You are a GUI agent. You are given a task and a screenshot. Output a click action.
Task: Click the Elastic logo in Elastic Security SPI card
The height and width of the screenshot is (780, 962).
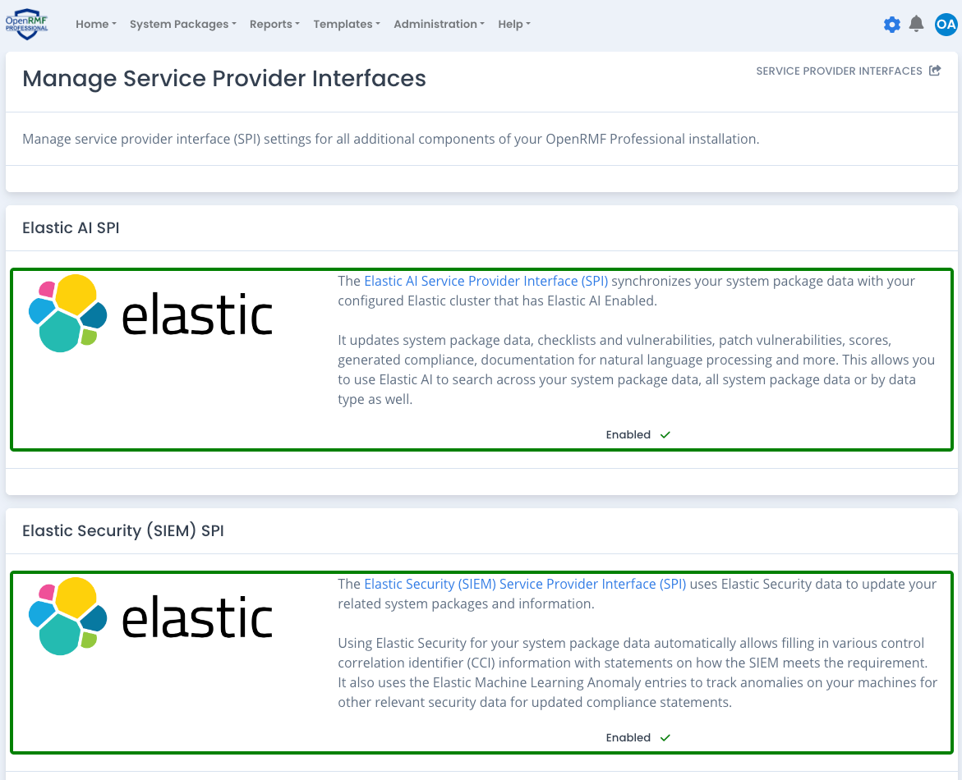[x=151, y=617]
